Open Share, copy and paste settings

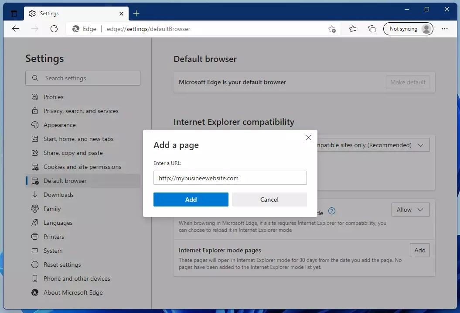click(83, 153)
